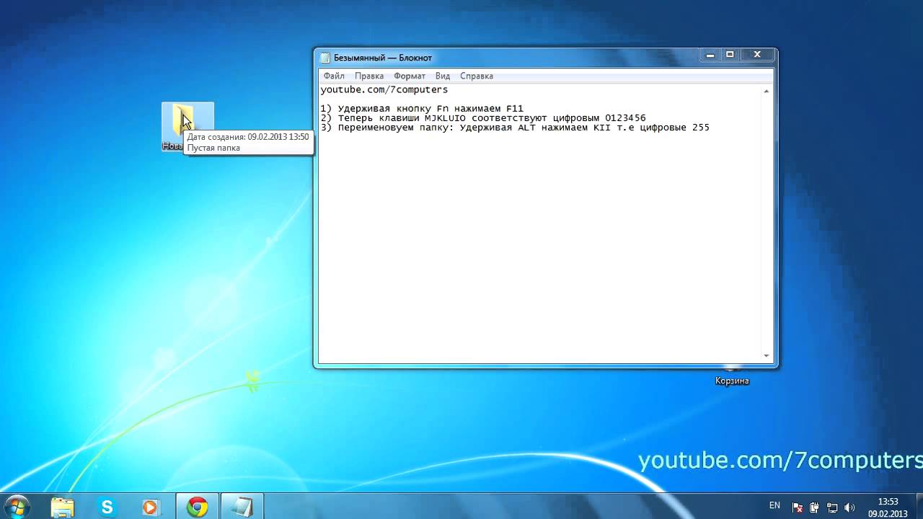The height and width of the screenshot is (519, 923).
Task: Open Windows Media Player taskbar icon
Action: tap(150, 507)
